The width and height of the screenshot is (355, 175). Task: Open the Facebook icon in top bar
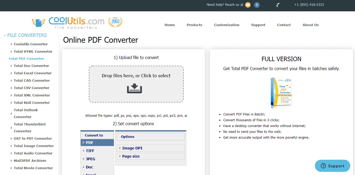click(x=257, y=5)
